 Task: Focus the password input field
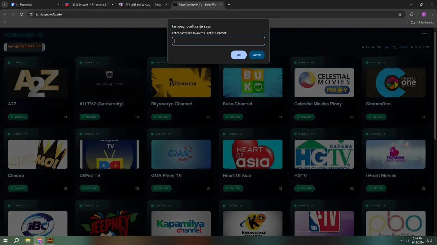[x=218, y=41]
